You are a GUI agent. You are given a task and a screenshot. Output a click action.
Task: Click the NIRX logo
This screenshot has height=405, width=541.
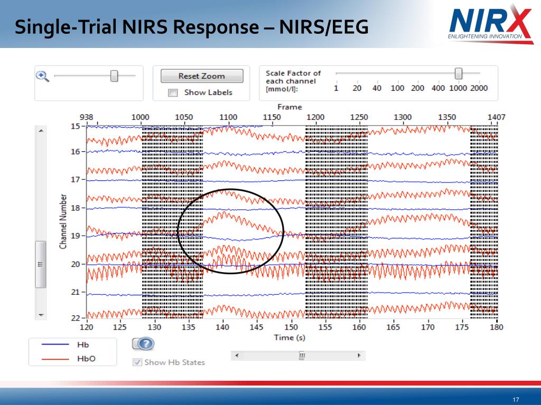coord(491,23)
